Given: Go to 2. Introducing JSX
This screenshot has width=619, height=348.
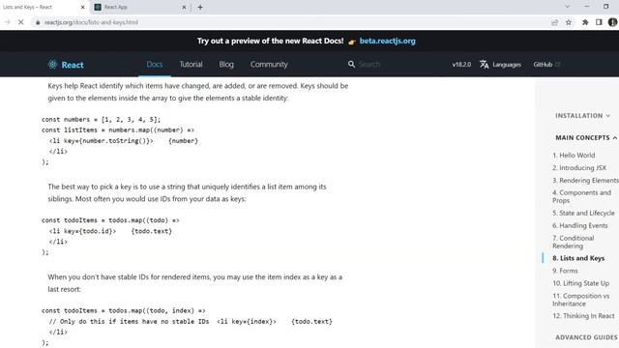Looking at the screenshot, I should coord(579,167).
